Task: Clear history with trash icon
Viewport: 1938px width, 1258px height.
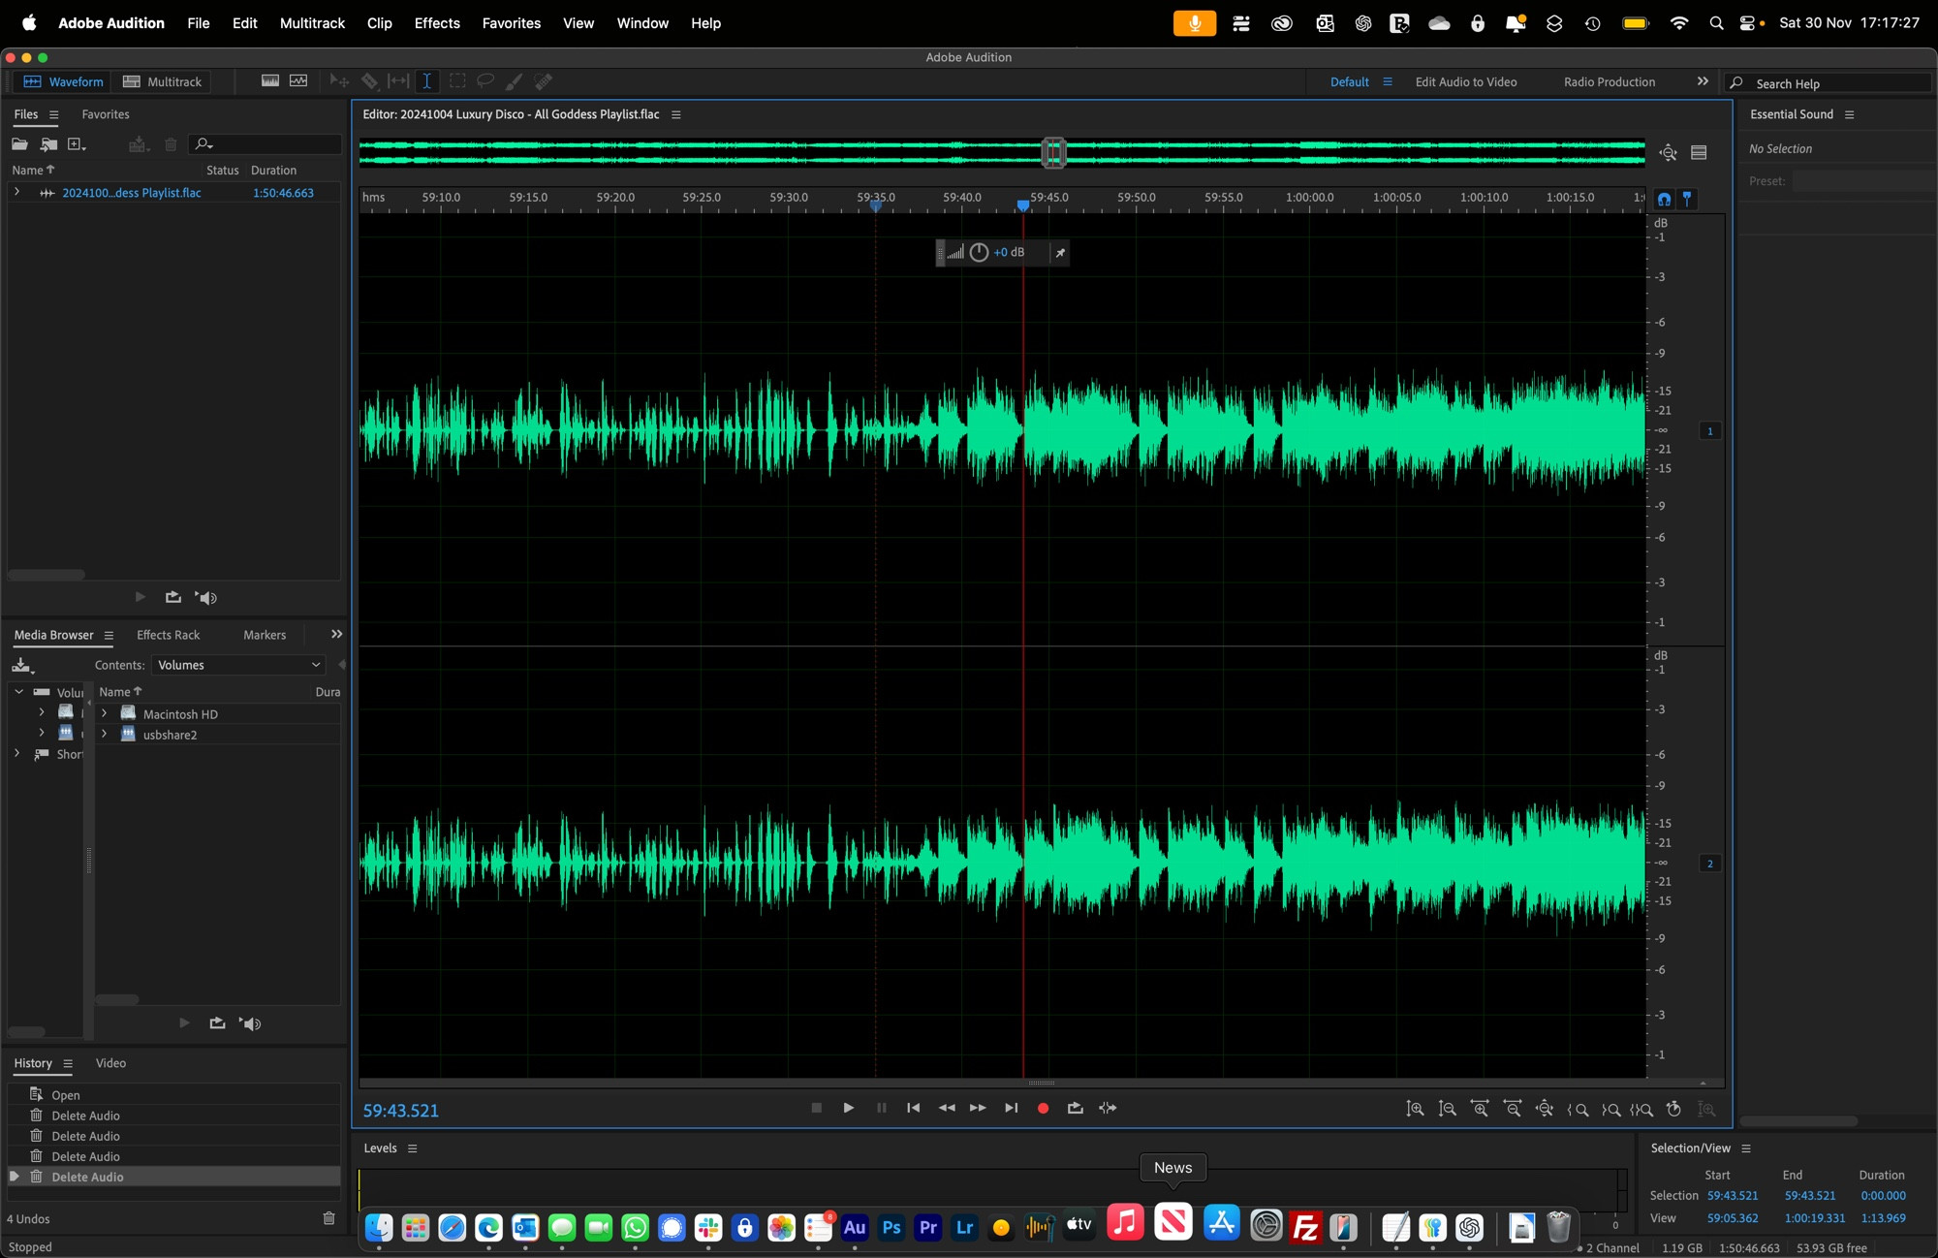Action: coord(328,1218)
